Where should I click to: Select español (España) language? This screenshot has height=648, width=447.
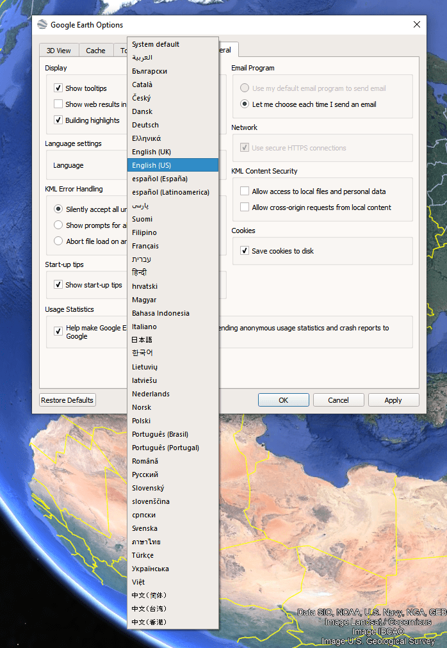coord(173,179)
